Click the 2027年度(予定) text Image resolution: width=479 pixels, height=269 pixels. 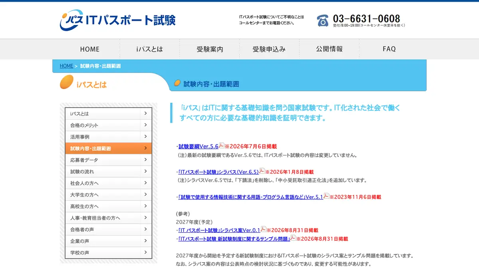194,222
